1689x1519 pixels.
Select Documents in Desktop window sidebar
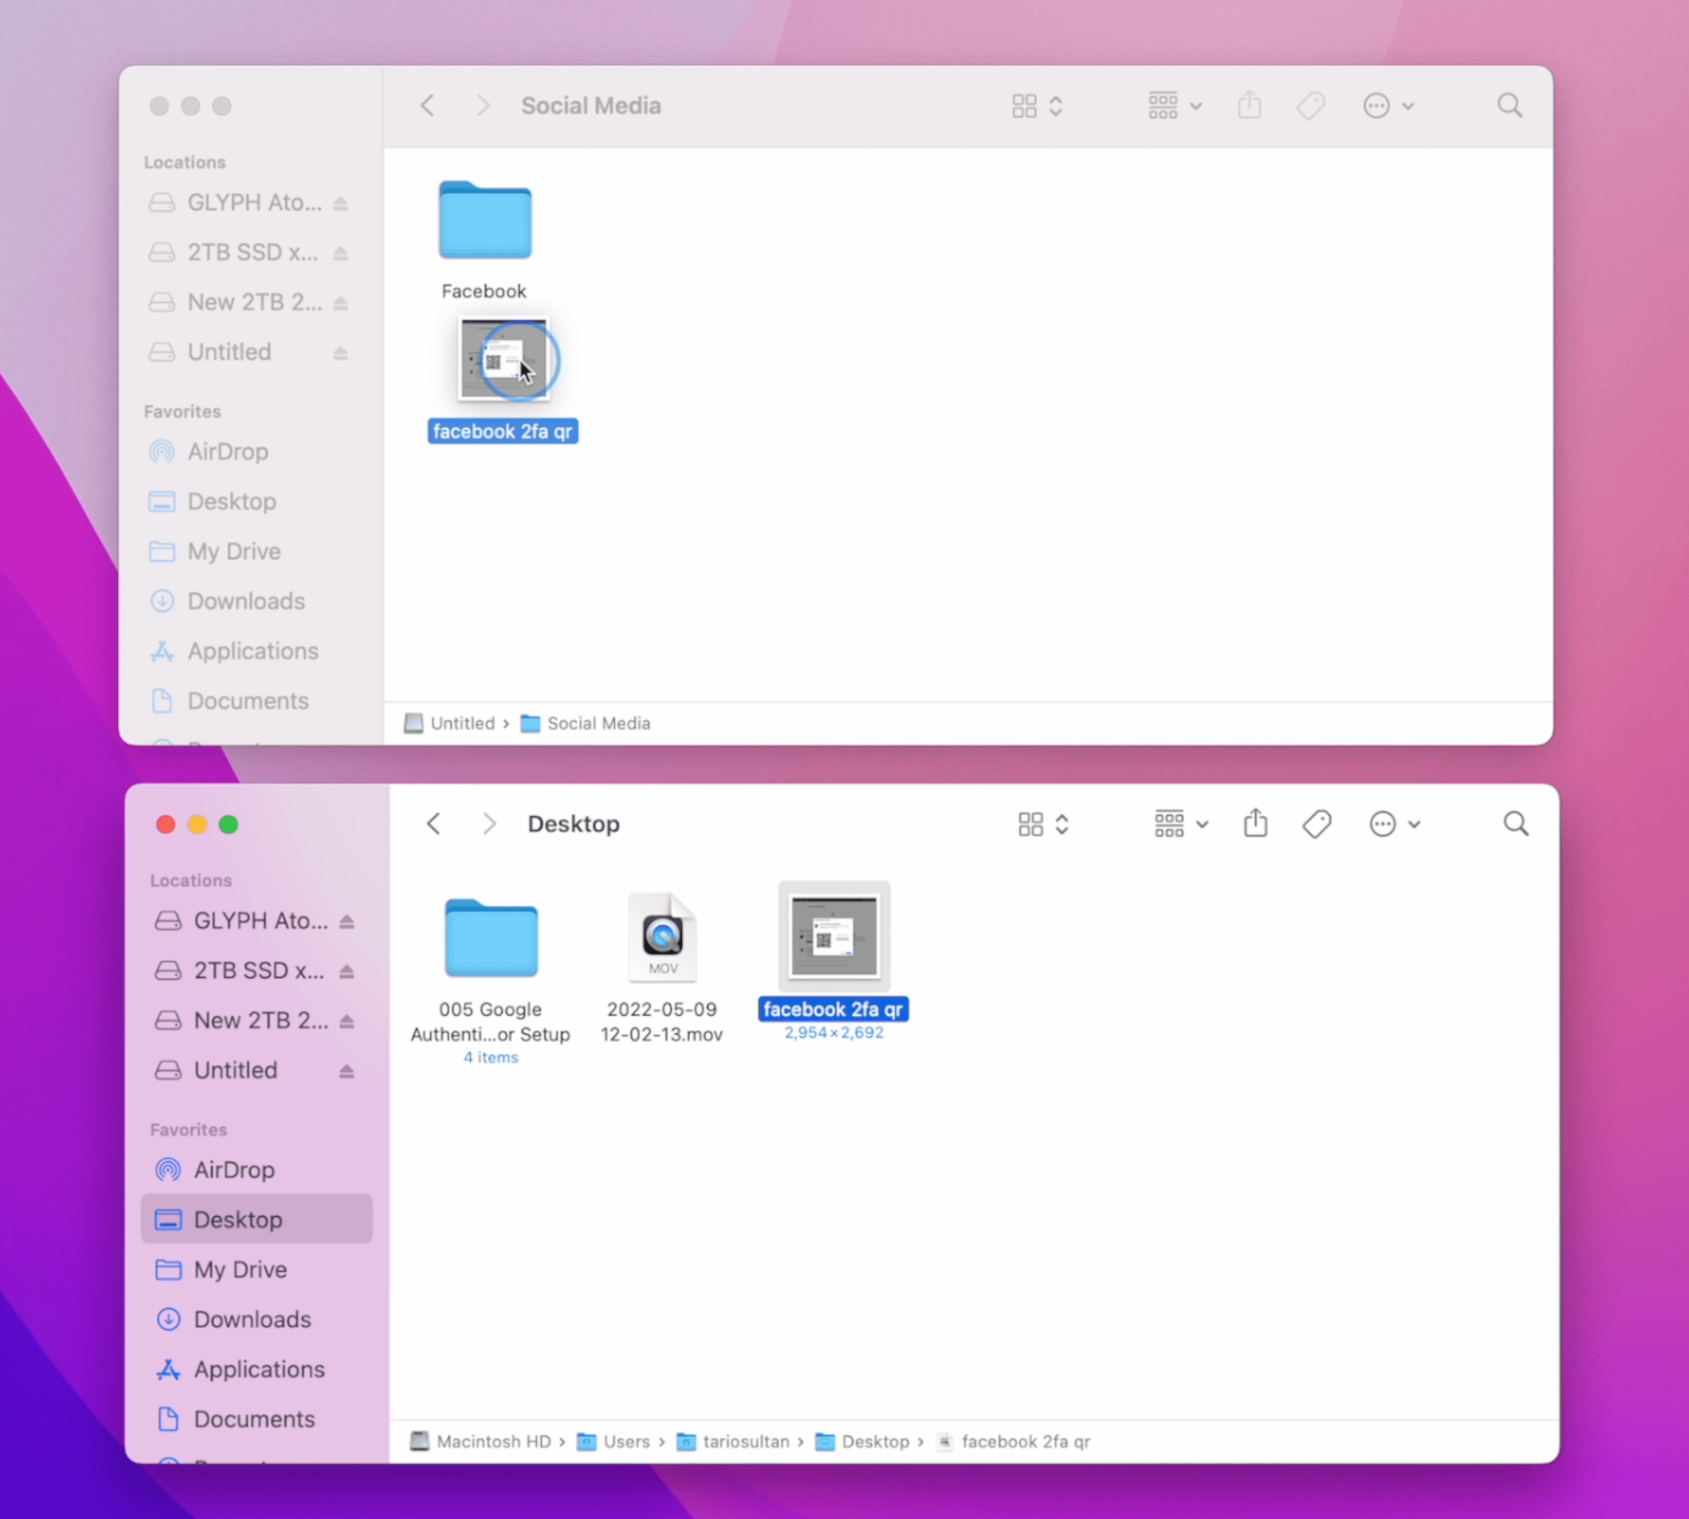256,1419
